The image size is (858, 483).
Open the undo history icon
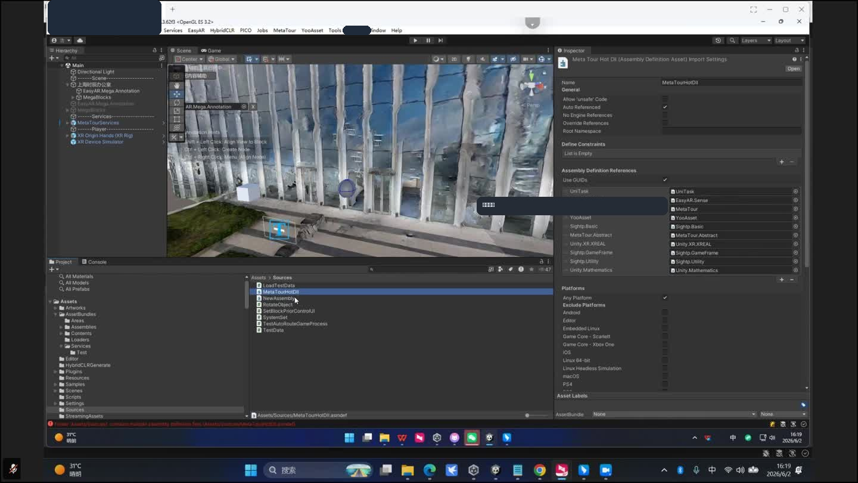tap(718, 41)
